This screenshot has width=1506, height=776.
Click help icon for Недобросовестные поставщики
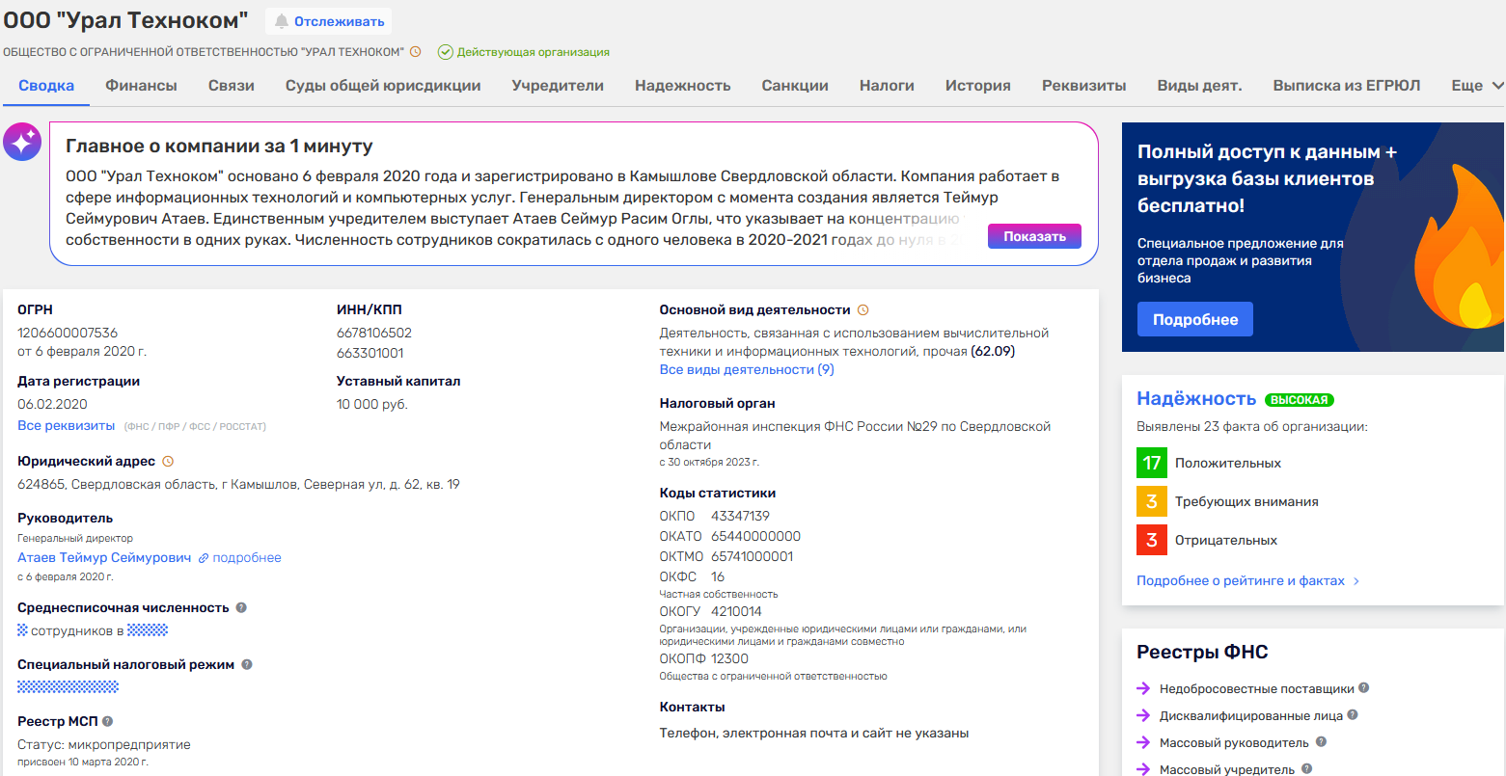click(x=1363, y=688)
